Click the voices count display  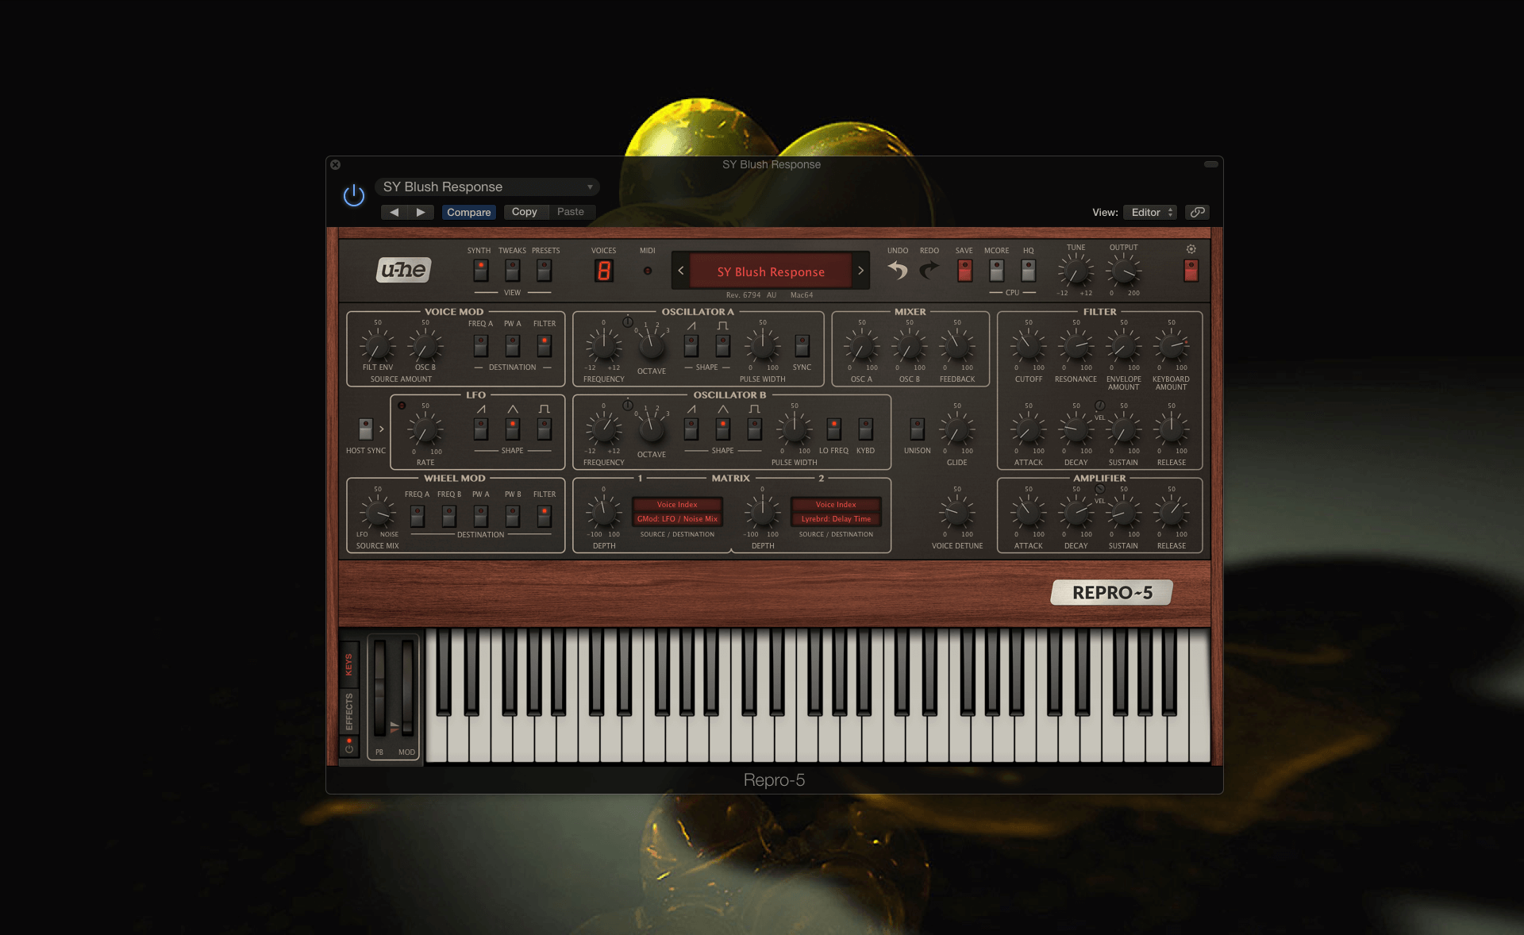tap(603, 271)
